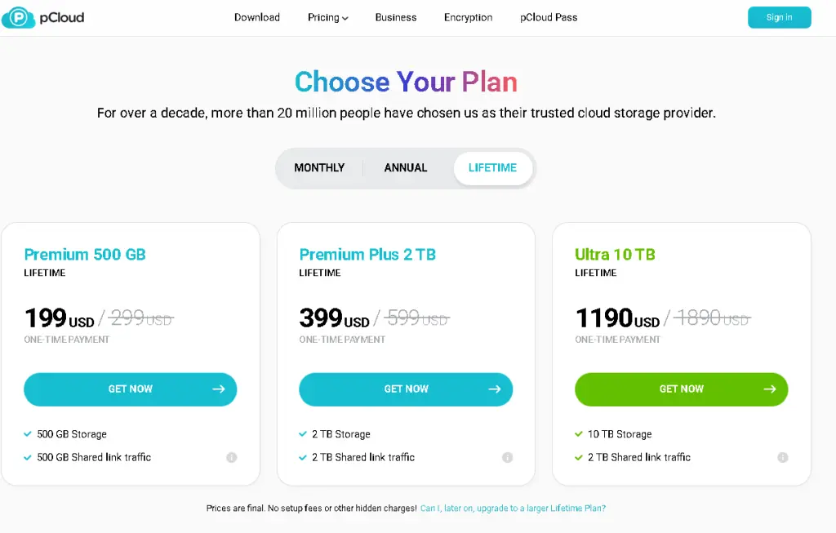Screen dimensions: 836x533
Task: Switch billing toggle to MONTHLY
Action: pos(319,168)
